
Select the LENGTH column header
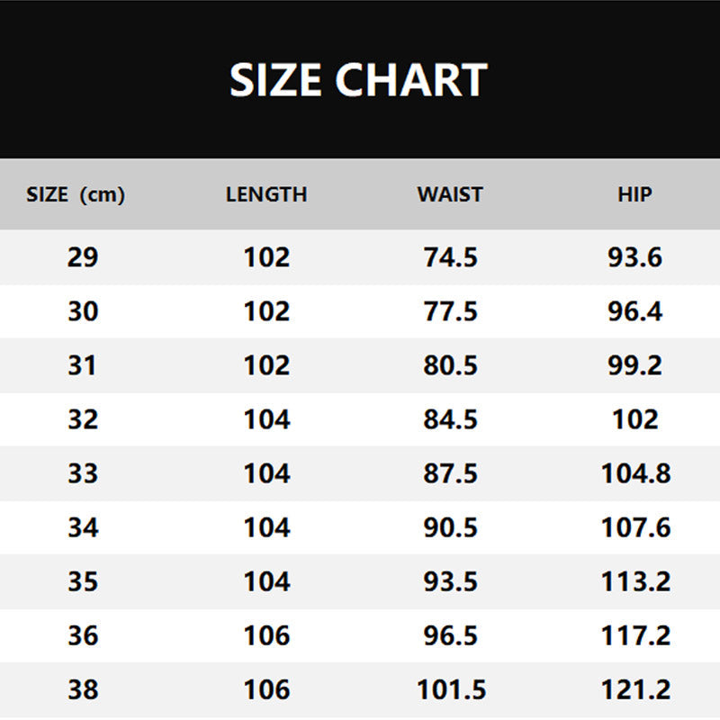click(266, 194)
